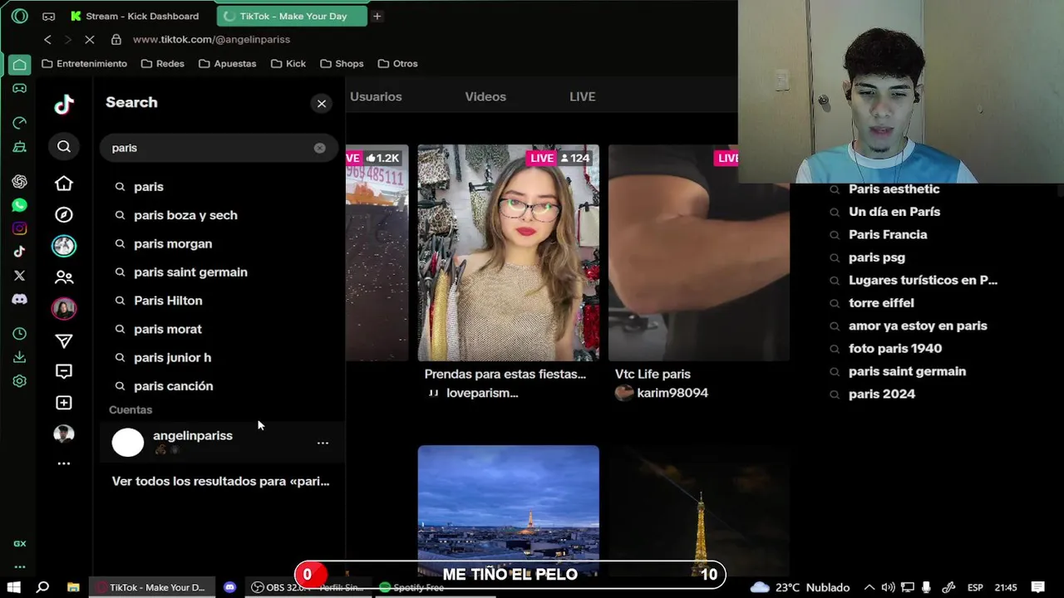
Task: Click the start page home icon in Opera
Action: tap(19, 64)
